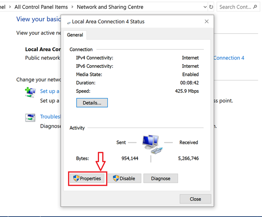Run Diagnose on the connection
The height and width of the screenshot is (217, 262).
160,178
